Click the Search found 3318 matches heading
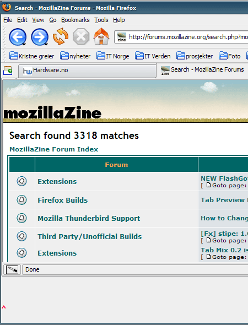Image resolution: width=248 pixels, height=325 pixels. point(74,136)
